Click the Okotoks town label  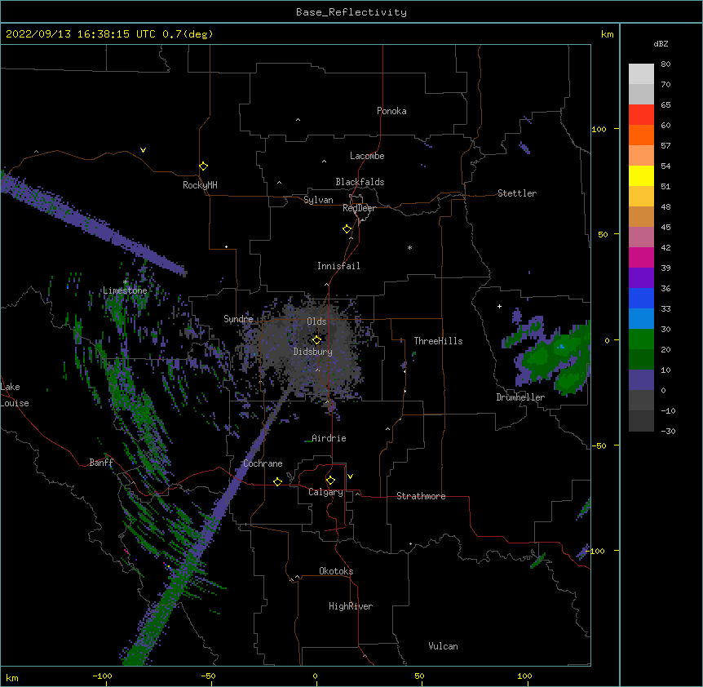pyautogui.click(x=336, y=571)
